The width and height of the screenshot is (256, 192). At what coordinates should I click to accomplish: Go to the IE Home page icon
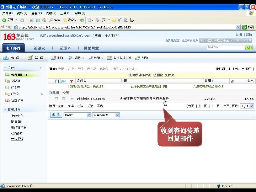point(44,20)
